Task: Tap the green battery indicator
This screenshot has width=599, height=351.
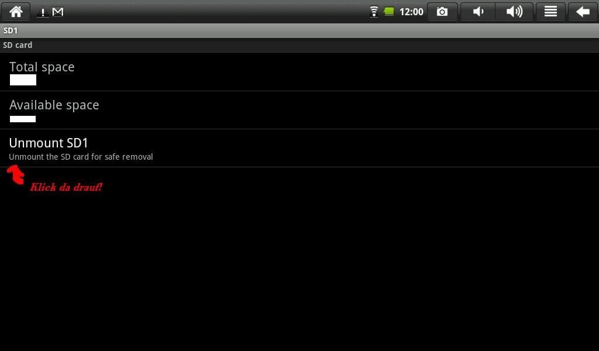Action: coord(388,12)
